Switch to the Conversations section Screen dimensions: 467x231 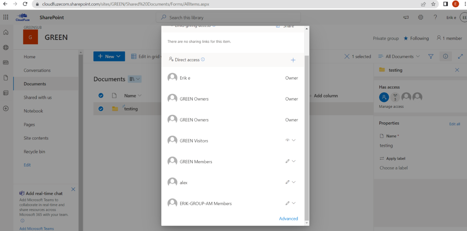click(37, 70)
